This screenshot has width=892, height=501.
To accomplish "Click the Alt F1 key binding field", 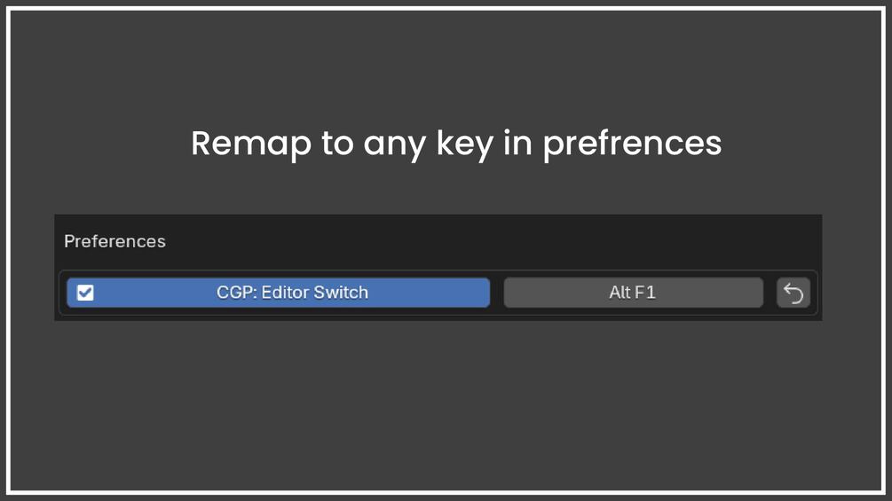I will coord(633,293).
